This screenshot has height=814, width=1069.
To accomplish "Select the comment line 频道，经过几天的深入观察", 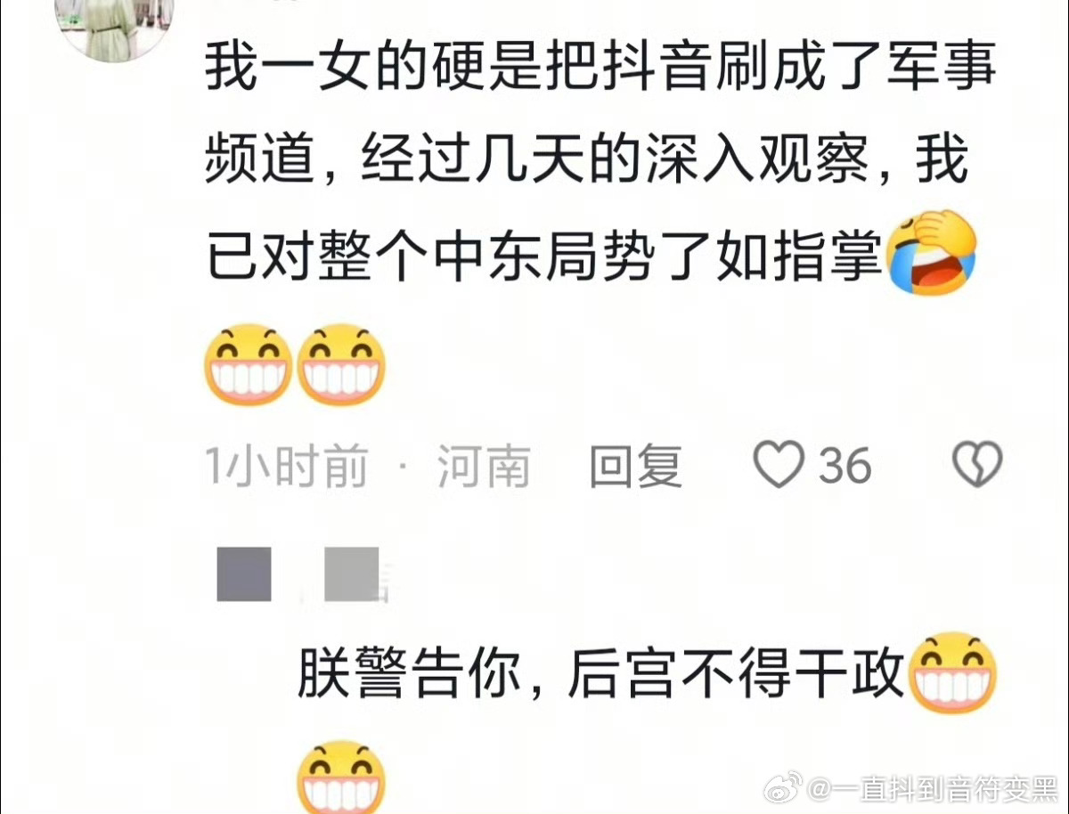I will [x=588, y=161].
